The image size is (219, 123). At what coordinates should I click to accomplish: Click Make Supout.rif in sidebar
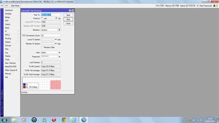11,70
